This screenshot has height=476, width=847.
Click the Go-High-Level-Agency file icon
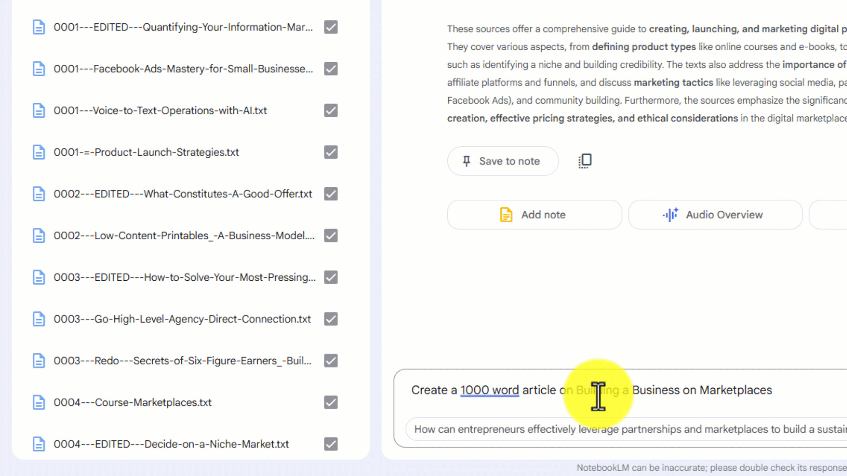click(x=39, y=319)
